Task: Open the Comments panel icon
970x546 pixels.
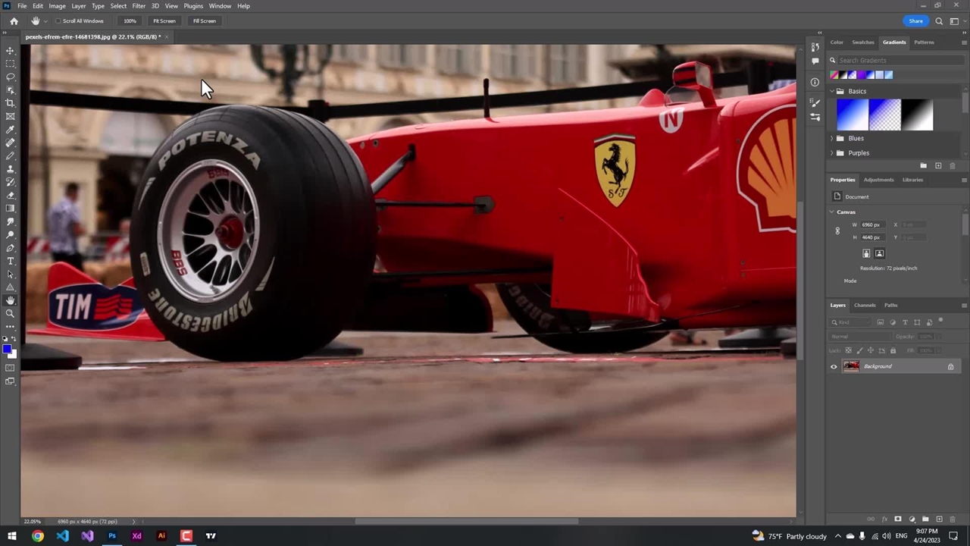Action: [815, 61]
